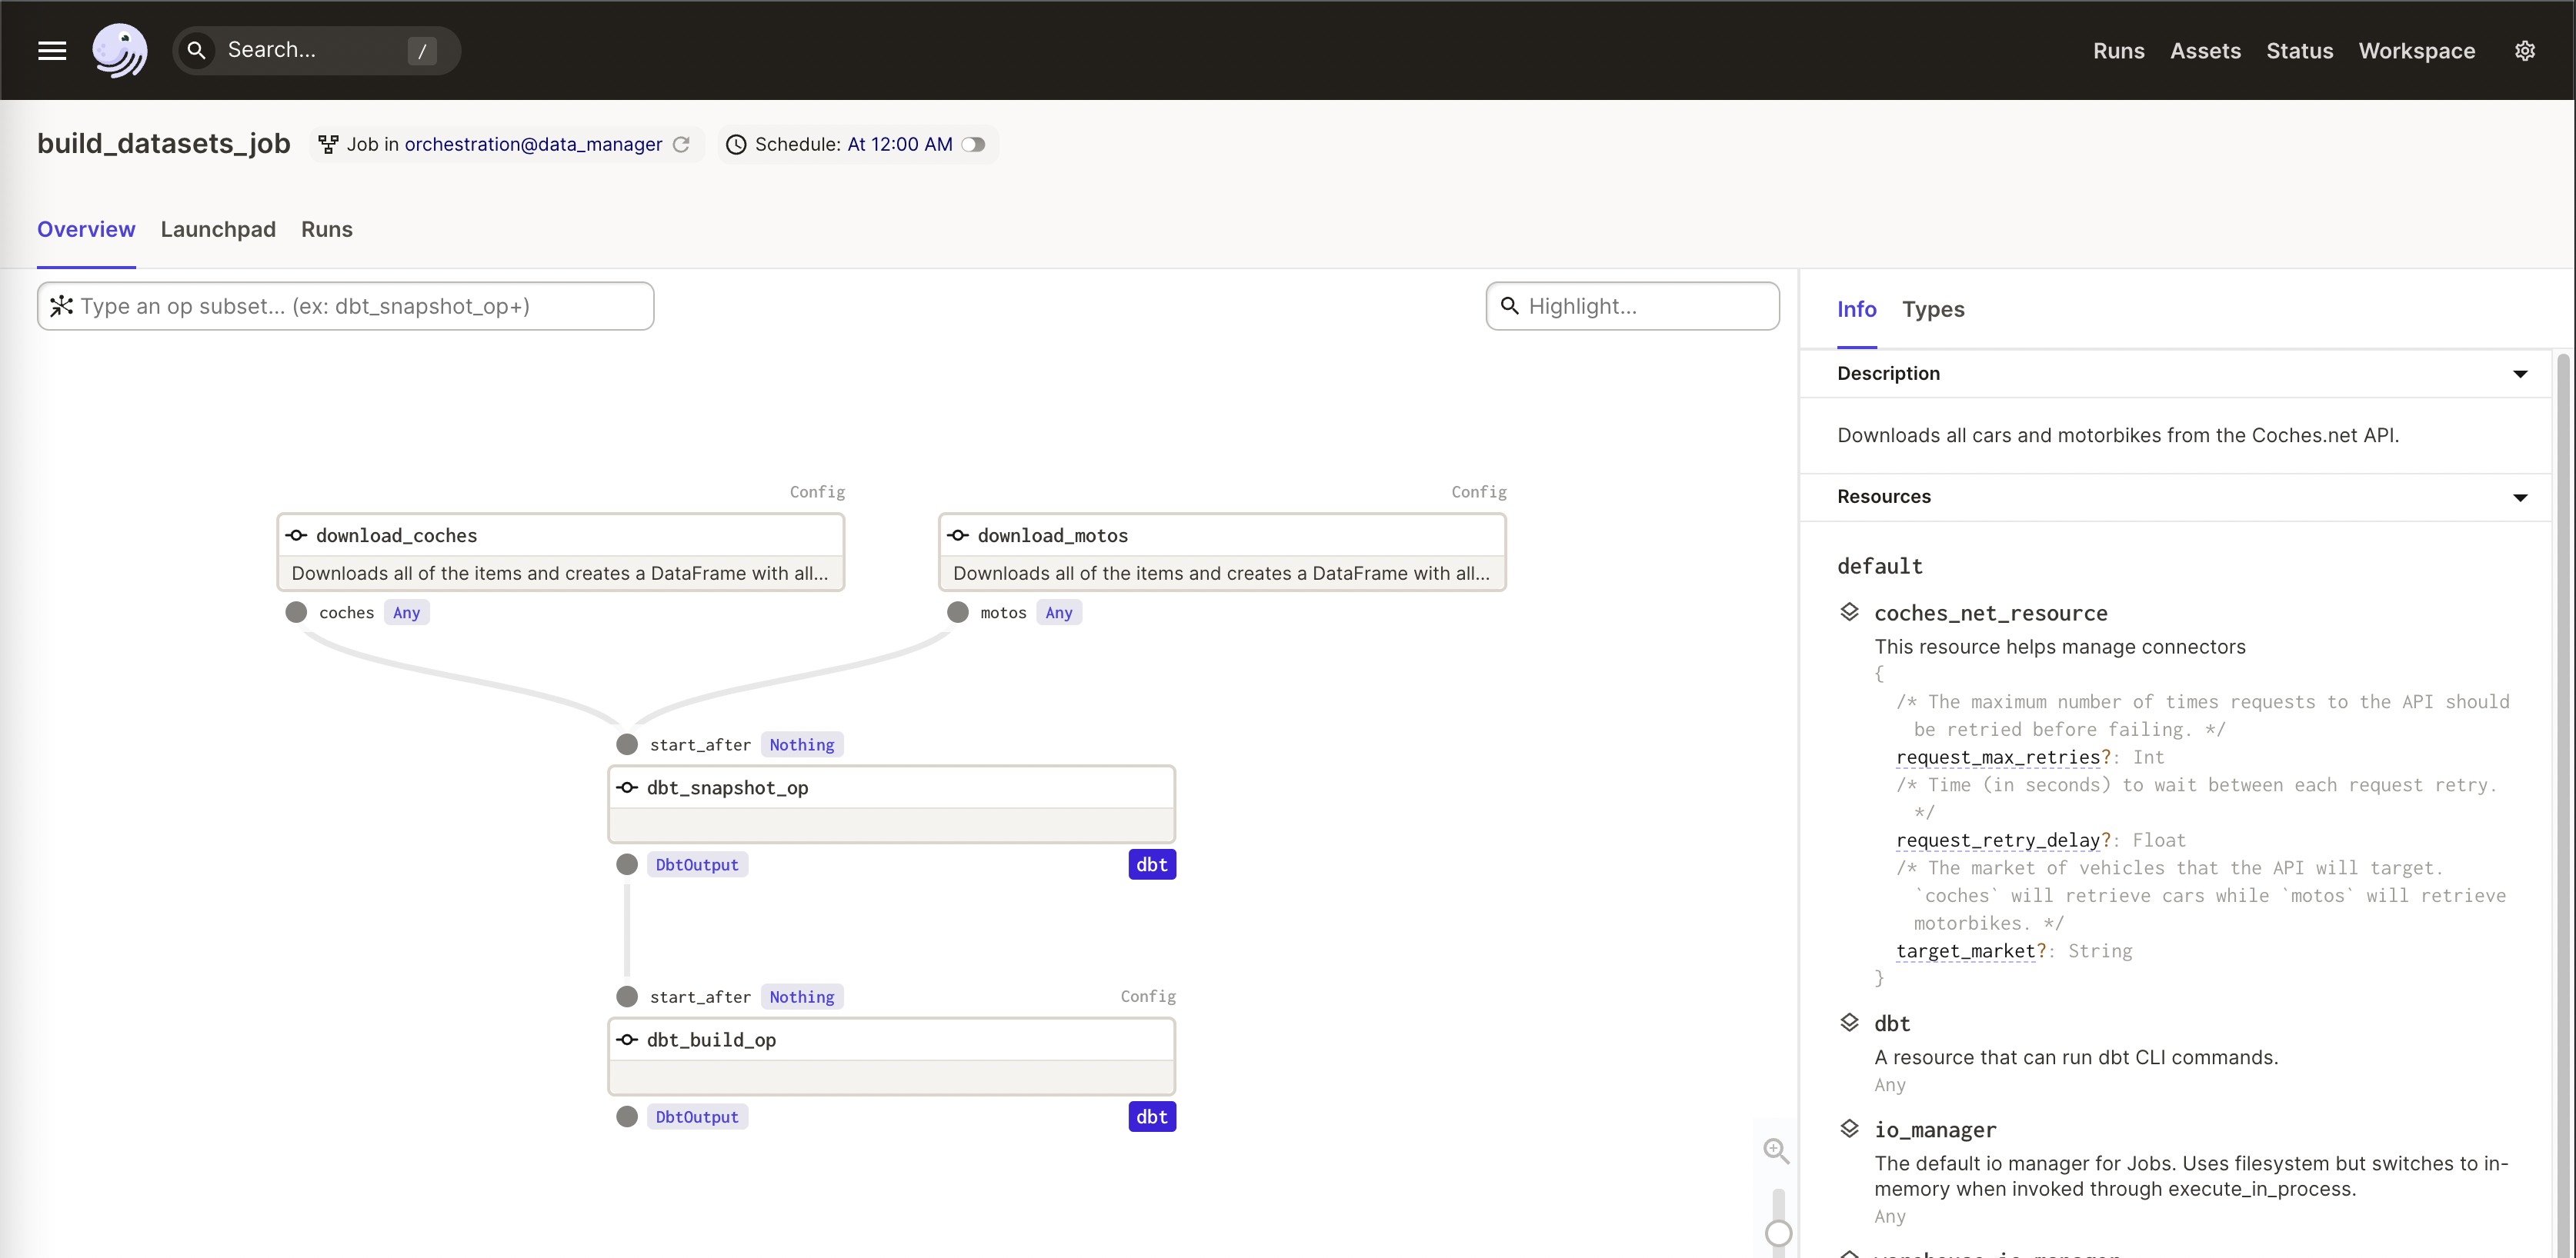Screen dimensions: 2576x1258
Task: Open settings with the gear icon
Action: coord(2524,51)
